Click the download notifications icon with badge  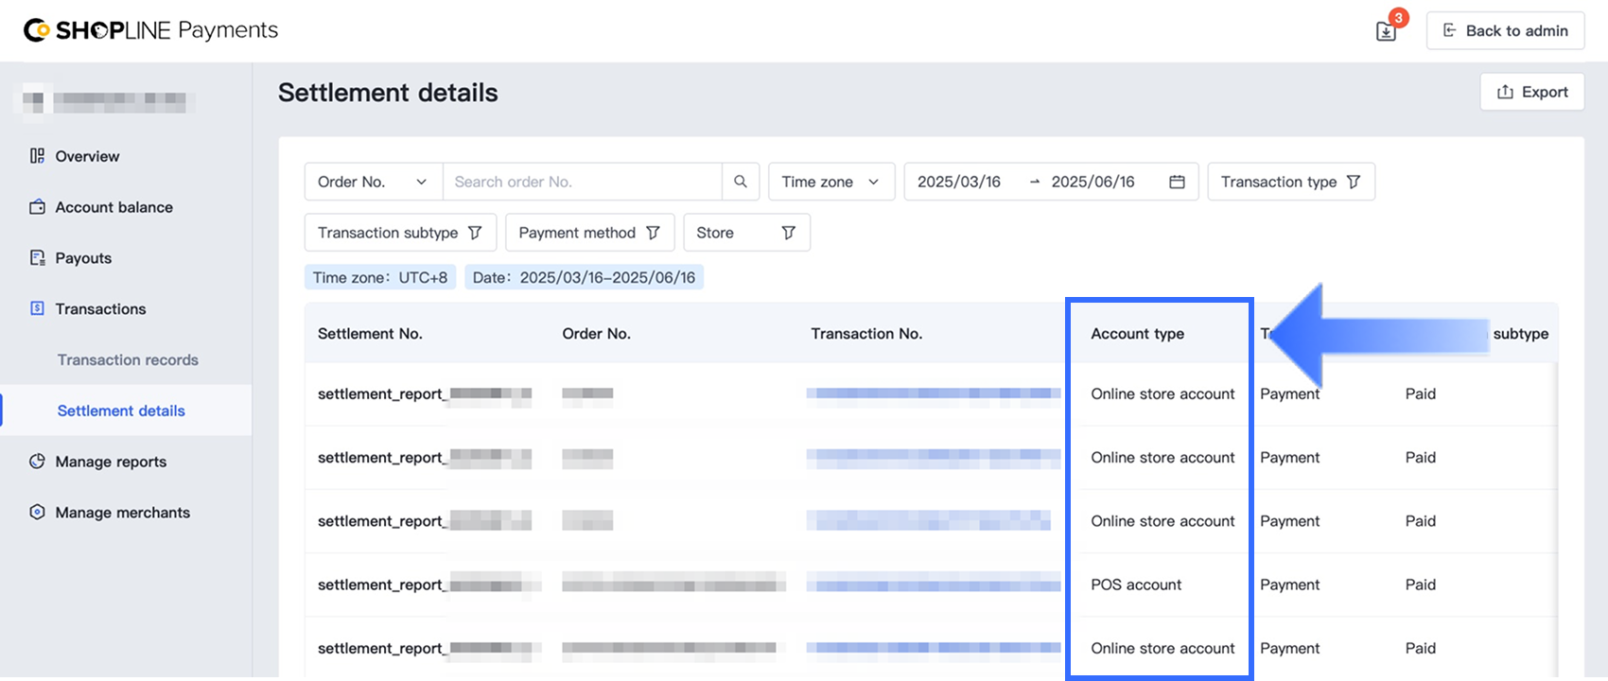point(1387,31)
